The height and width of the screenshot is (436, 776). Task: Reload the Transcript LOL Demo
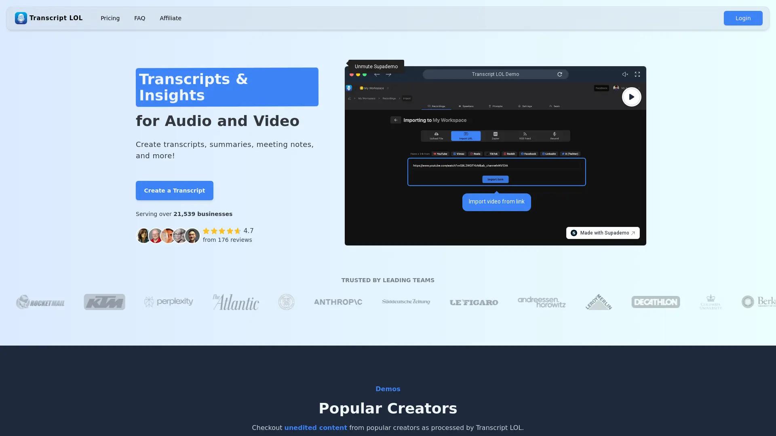pos(560,74)
